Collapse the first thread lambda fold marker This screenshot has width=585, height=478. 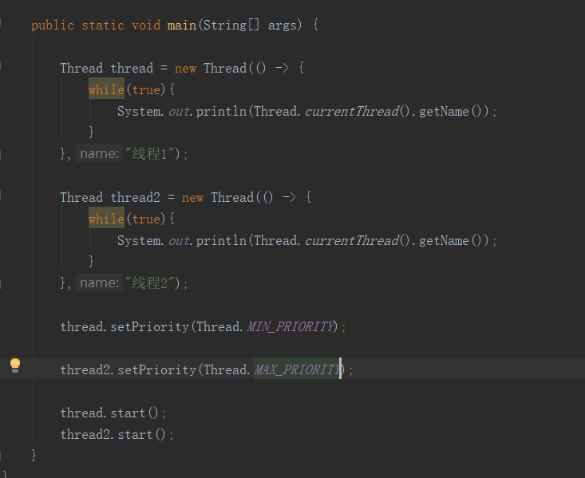(x=1, y=67)
